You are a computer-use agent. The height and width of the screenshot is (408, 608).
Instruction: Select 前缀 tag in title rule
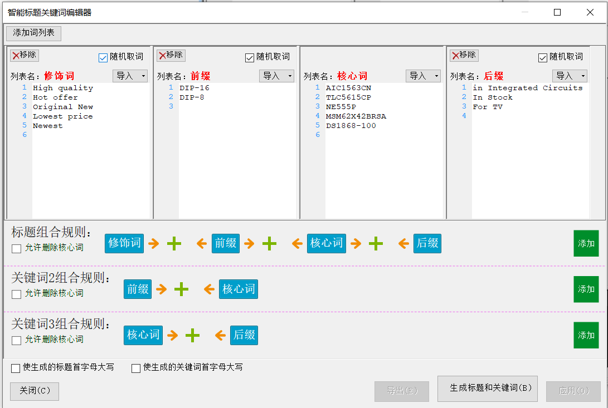(225, 243)
